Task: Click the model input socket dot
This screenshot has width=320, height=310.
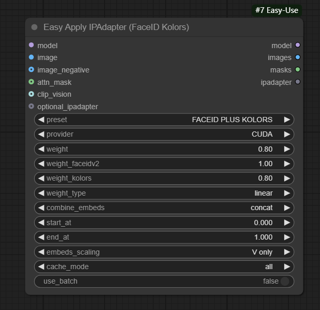Action: (32, 46)
